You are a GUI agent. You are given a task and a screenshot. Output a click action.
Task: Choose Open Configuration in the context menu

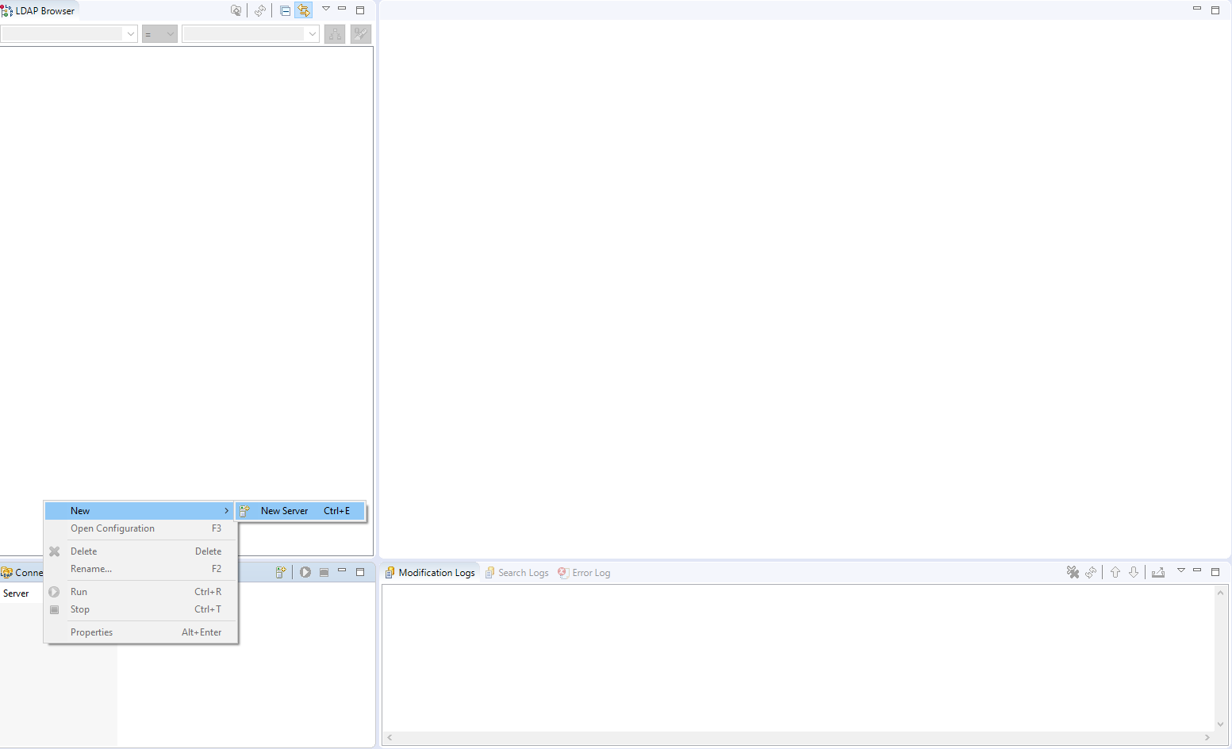point(112,528)
